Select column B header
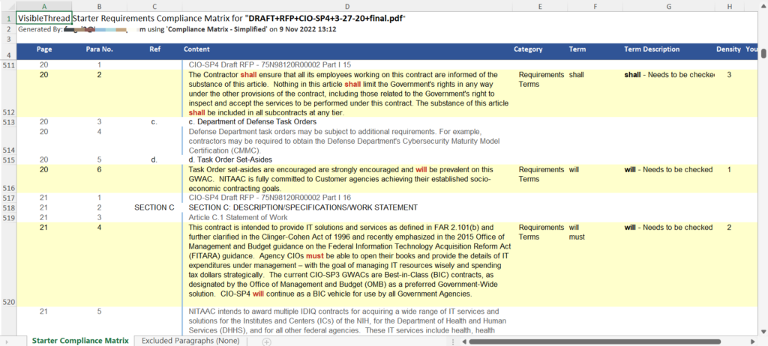The height and width of the screenshot is (346, 768). click(100, 6)
